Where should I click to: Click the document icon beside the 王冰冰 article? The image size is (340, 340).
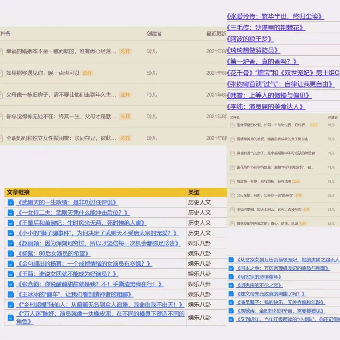pos(10,294)
